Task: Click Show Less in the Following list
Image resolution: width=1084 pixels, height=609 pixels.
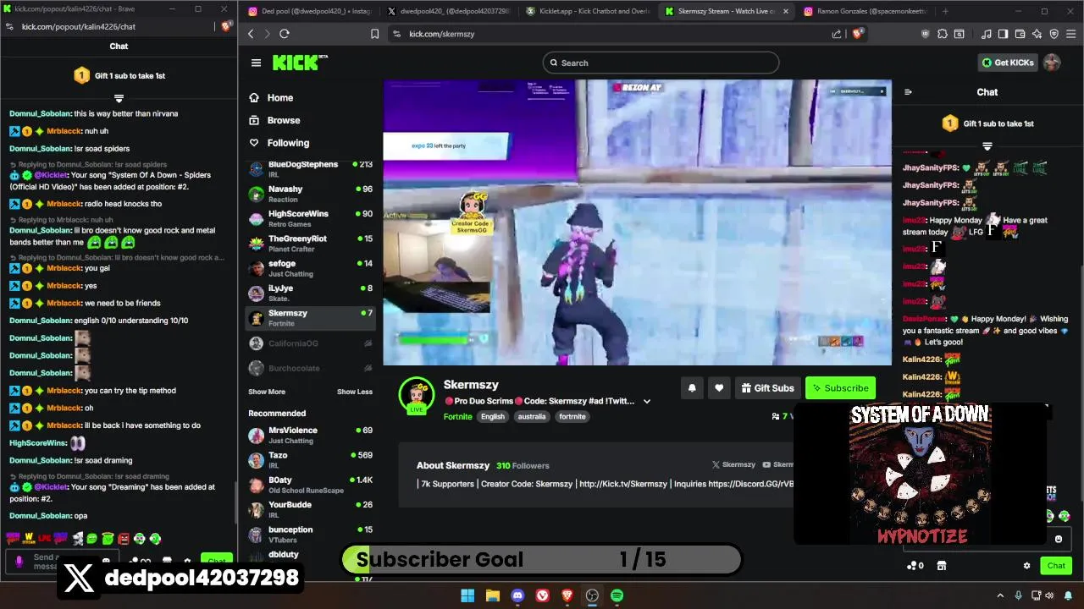Action: point(355,392)
